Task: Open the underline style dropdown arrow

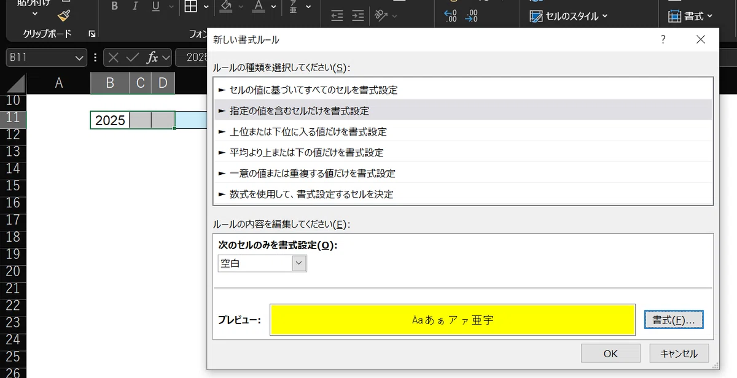Action: click(x=171, y=7)
